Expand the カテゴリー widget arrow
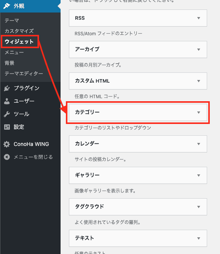The image size is (220, 254). pos(199,113)
